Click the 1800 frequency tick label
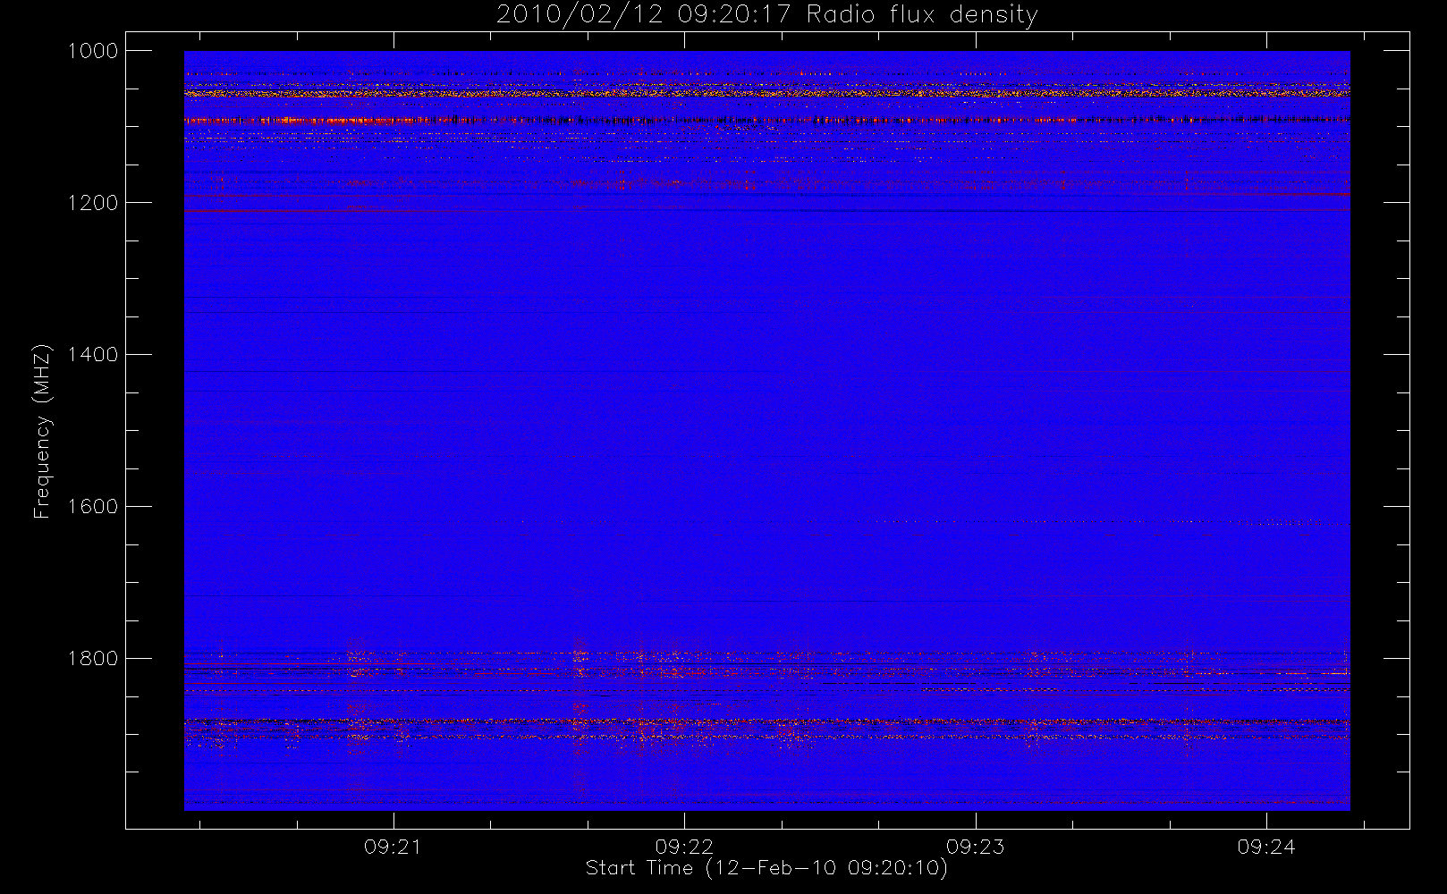 (93, 659)
